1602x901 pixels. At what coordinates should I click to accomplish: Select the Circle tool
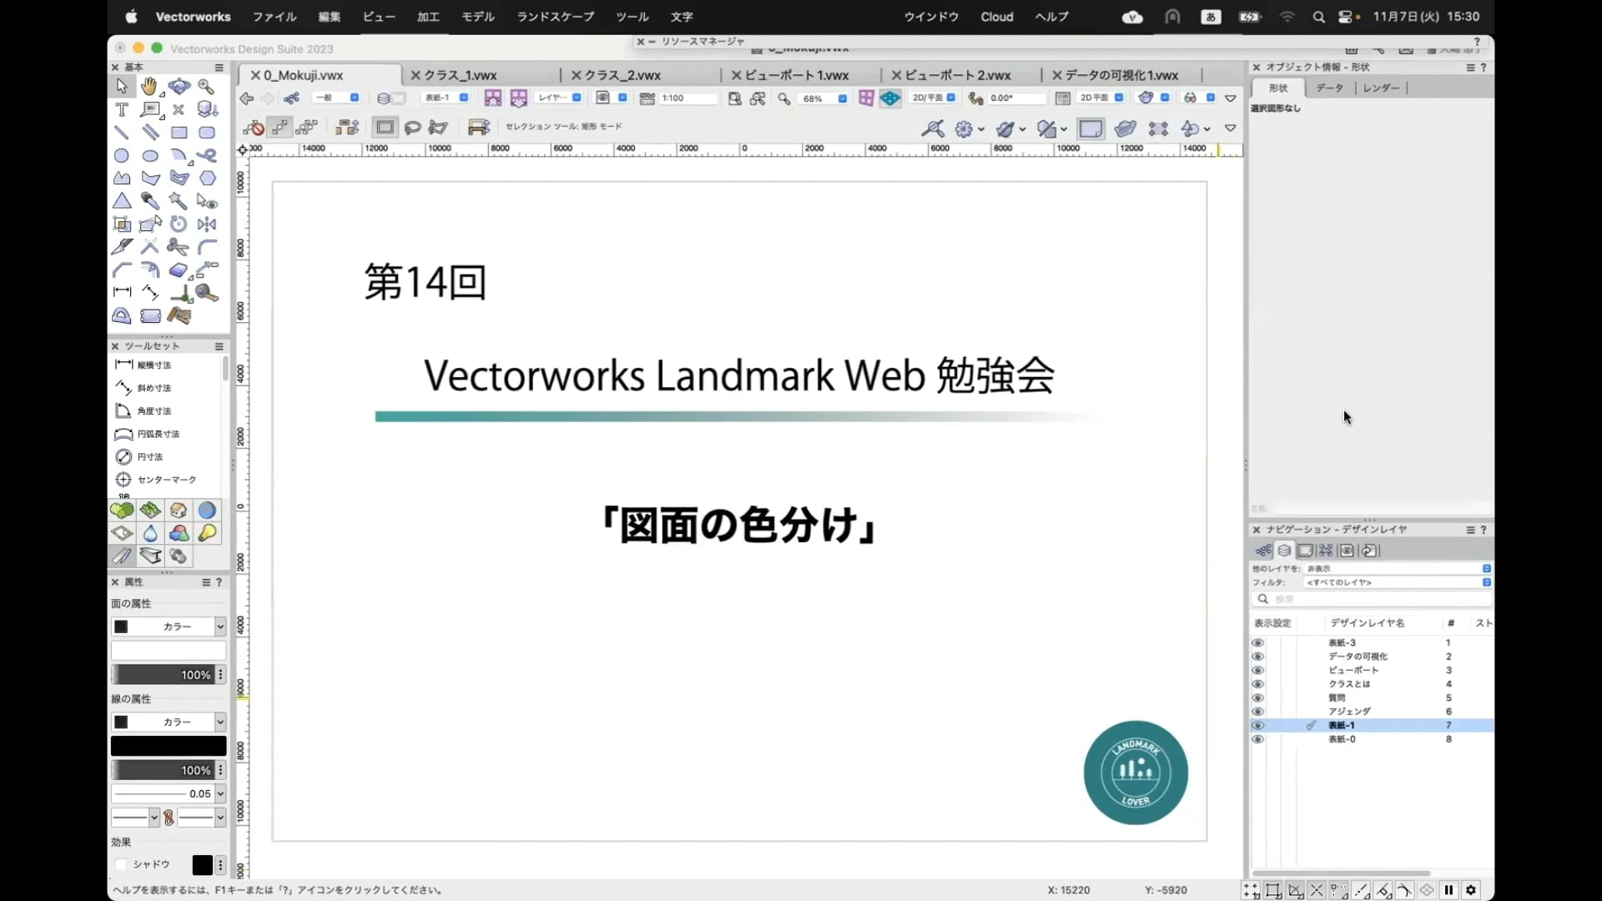pos(122,155)
